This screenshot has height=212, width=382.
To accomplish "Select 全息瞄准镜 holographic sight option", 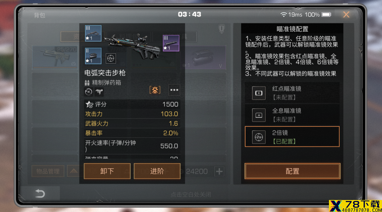I will [292, 115].
